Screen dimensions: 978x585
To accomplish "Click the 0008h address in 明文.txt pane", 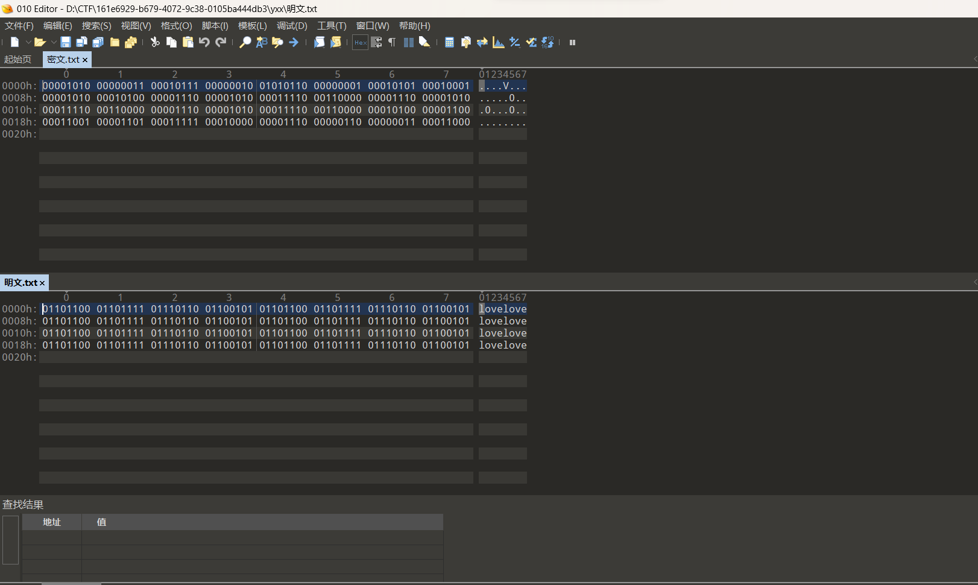I will (x=19, y=321).
